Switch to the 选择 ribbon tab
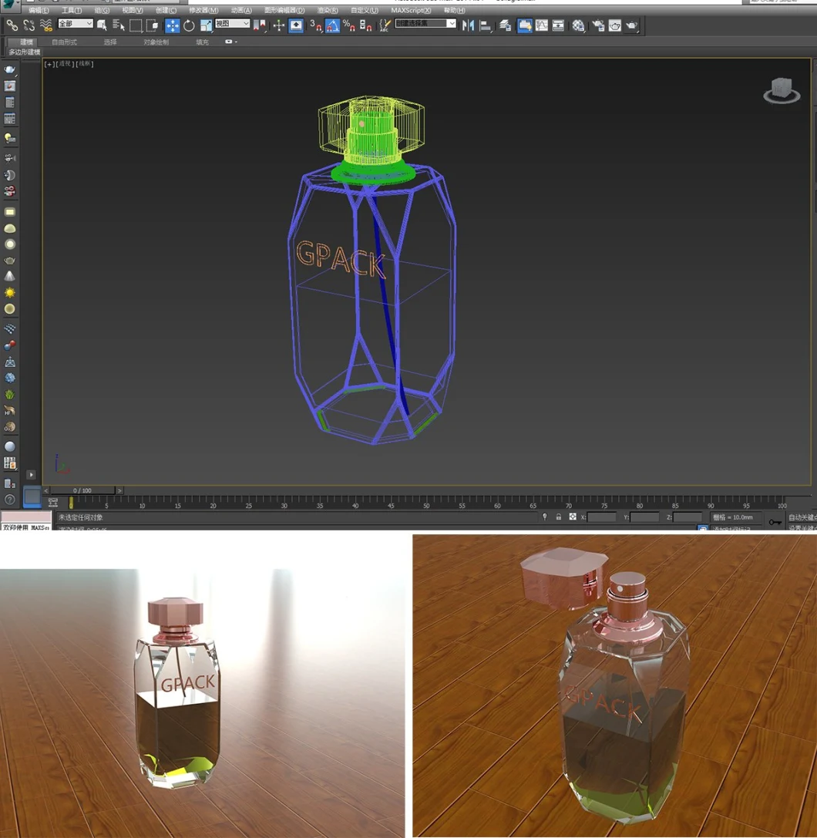 click(110, 42)
